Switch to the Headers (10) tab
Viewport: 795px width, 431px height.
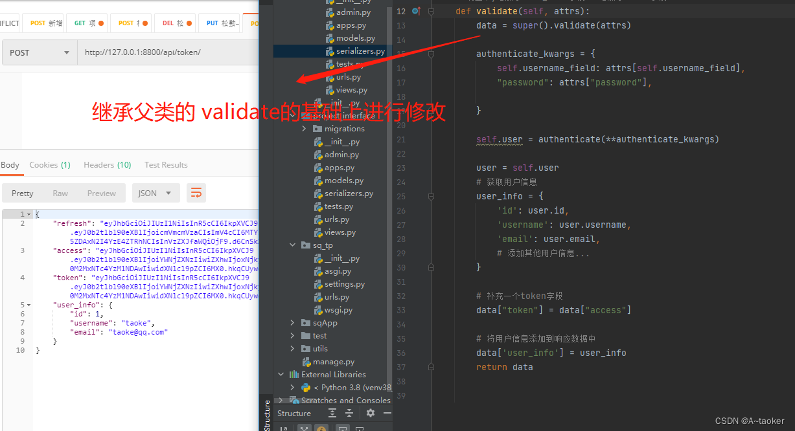[107, 164]
